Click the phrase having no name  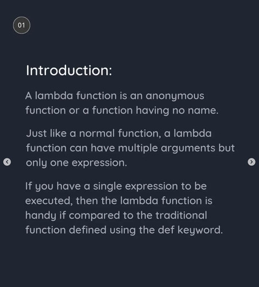(x=177, y=111)
